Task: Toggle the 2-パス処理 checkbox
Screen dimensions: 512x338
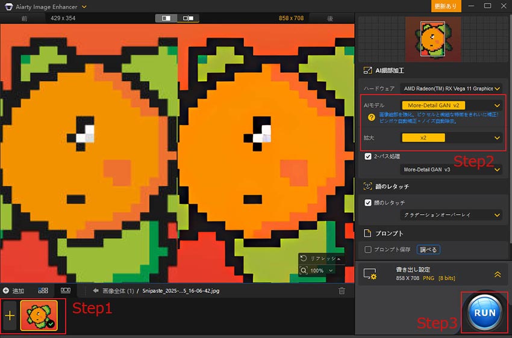Action: 368,156
